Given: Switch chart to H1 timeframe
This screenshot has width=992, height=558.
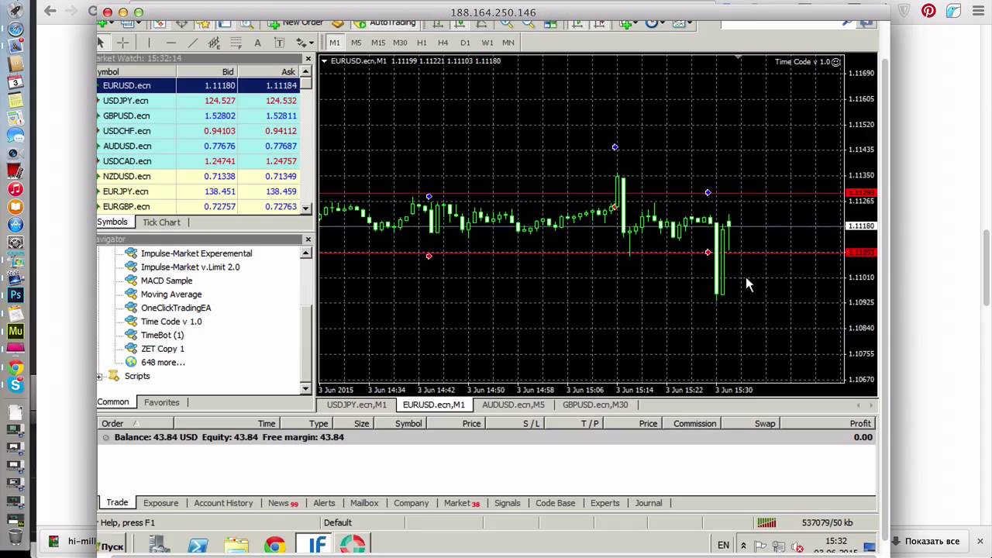Looking at the screenshot, I should [422, 43].
